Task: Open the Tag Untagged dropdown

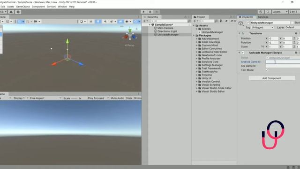Action: coord(262,27)
